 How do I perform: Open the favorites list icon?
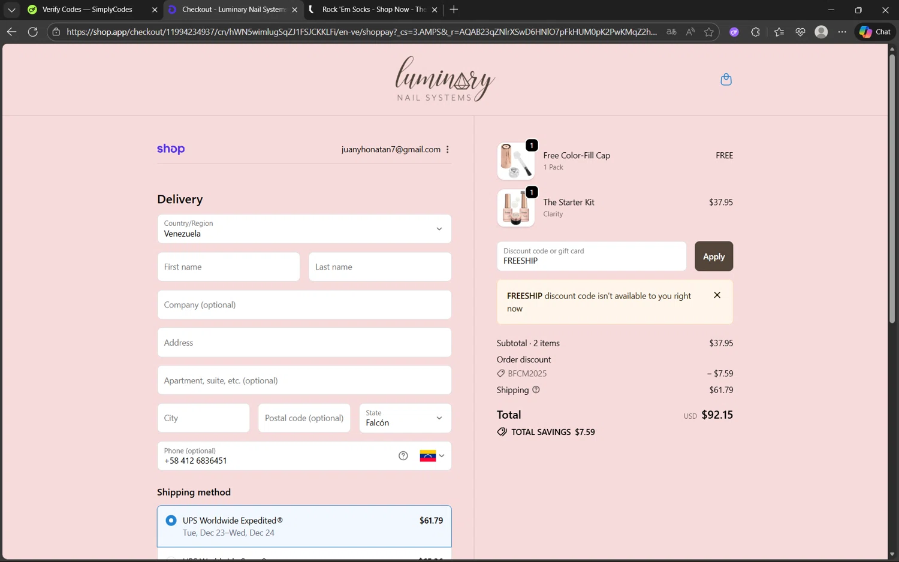[779, 32]
